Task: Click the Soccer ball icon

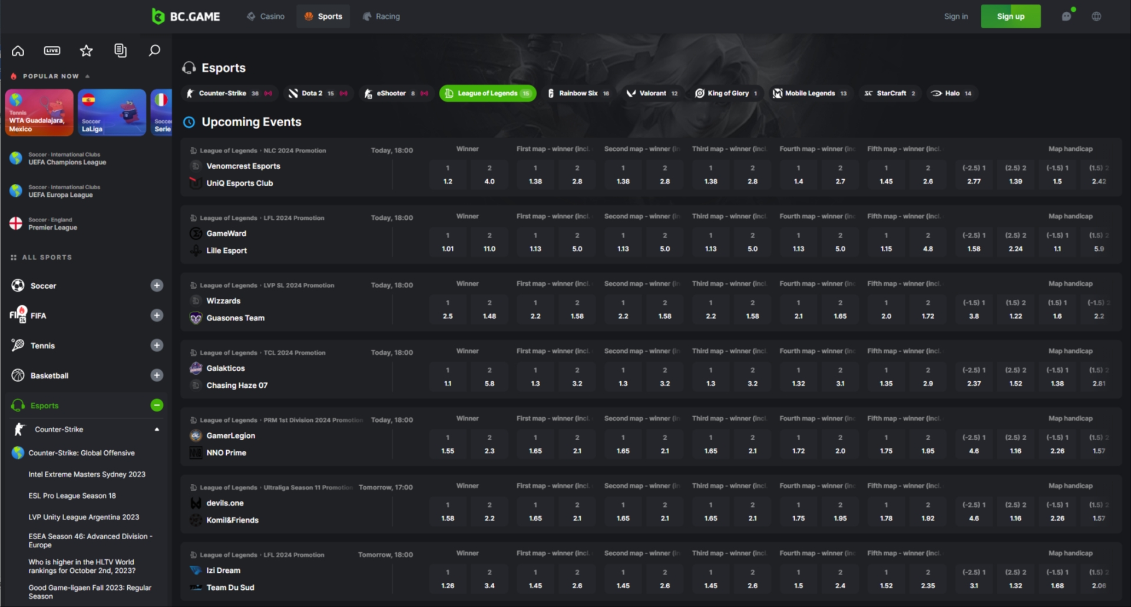Action: tap(18, 286)
